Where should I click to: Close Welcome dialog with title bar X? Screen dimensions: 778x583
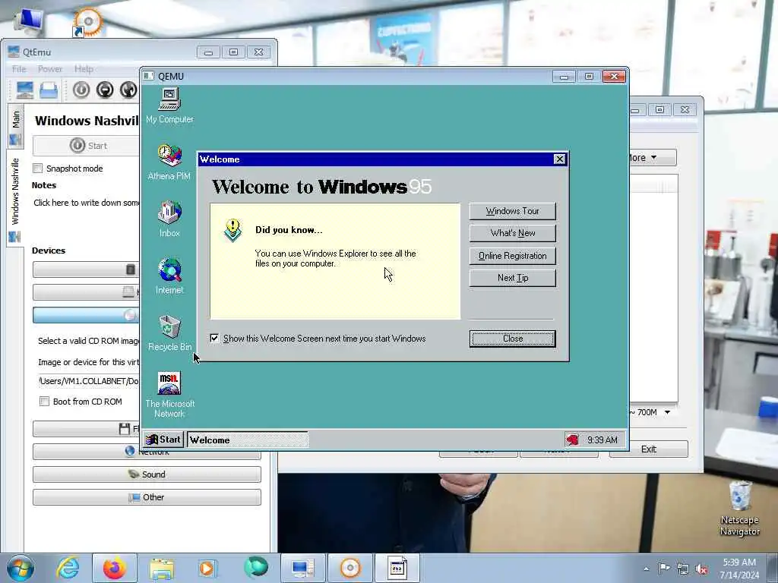pyautogui.click(x=559, y=159)
